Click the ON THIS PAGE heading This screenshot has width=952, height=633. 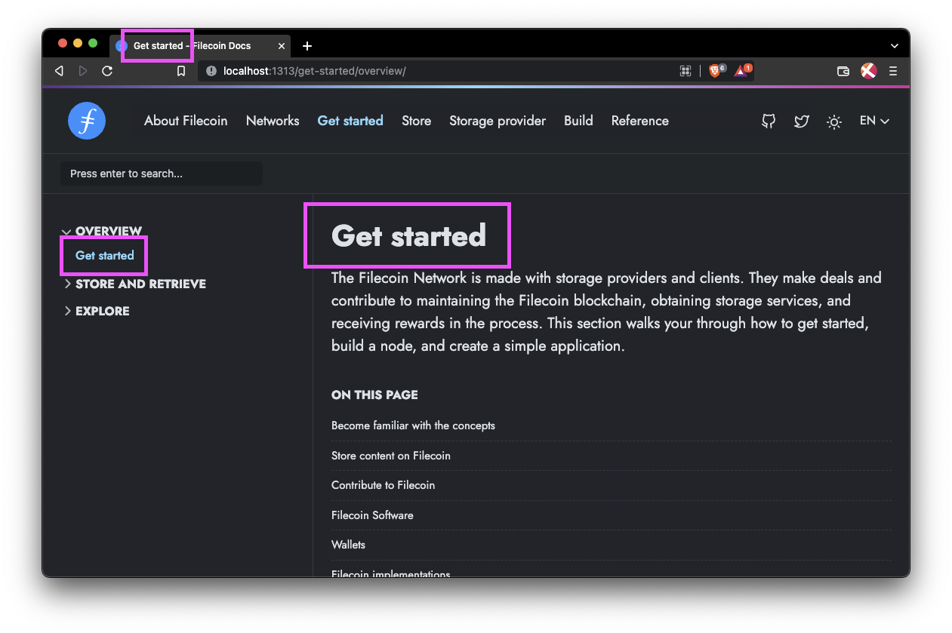click(x=374, y=395)
